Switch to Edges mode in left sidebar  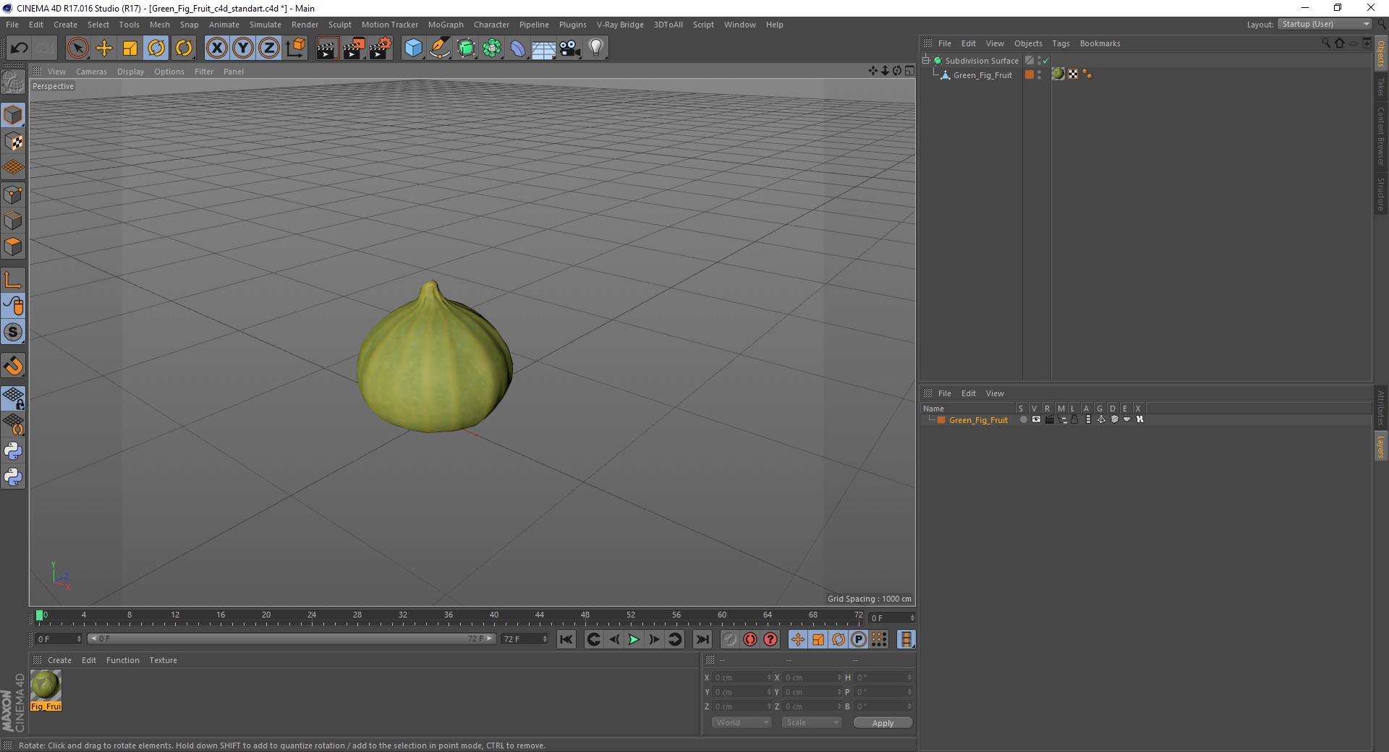pyautogui.click(x=13, y=221)
